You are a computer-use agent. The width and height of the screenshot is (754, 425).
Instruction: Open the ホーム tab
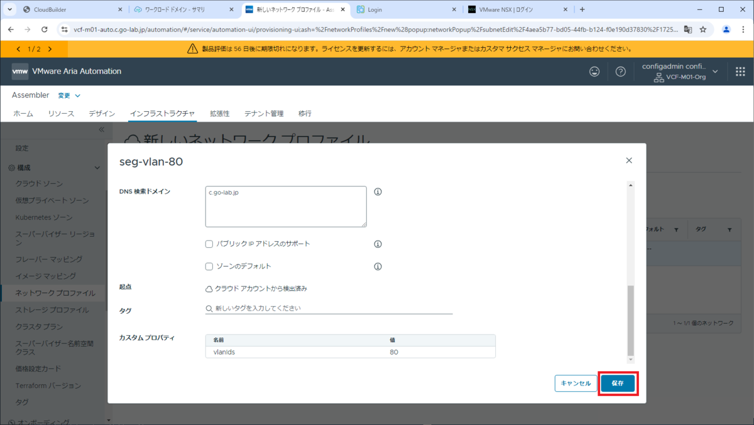click(23, 114)
